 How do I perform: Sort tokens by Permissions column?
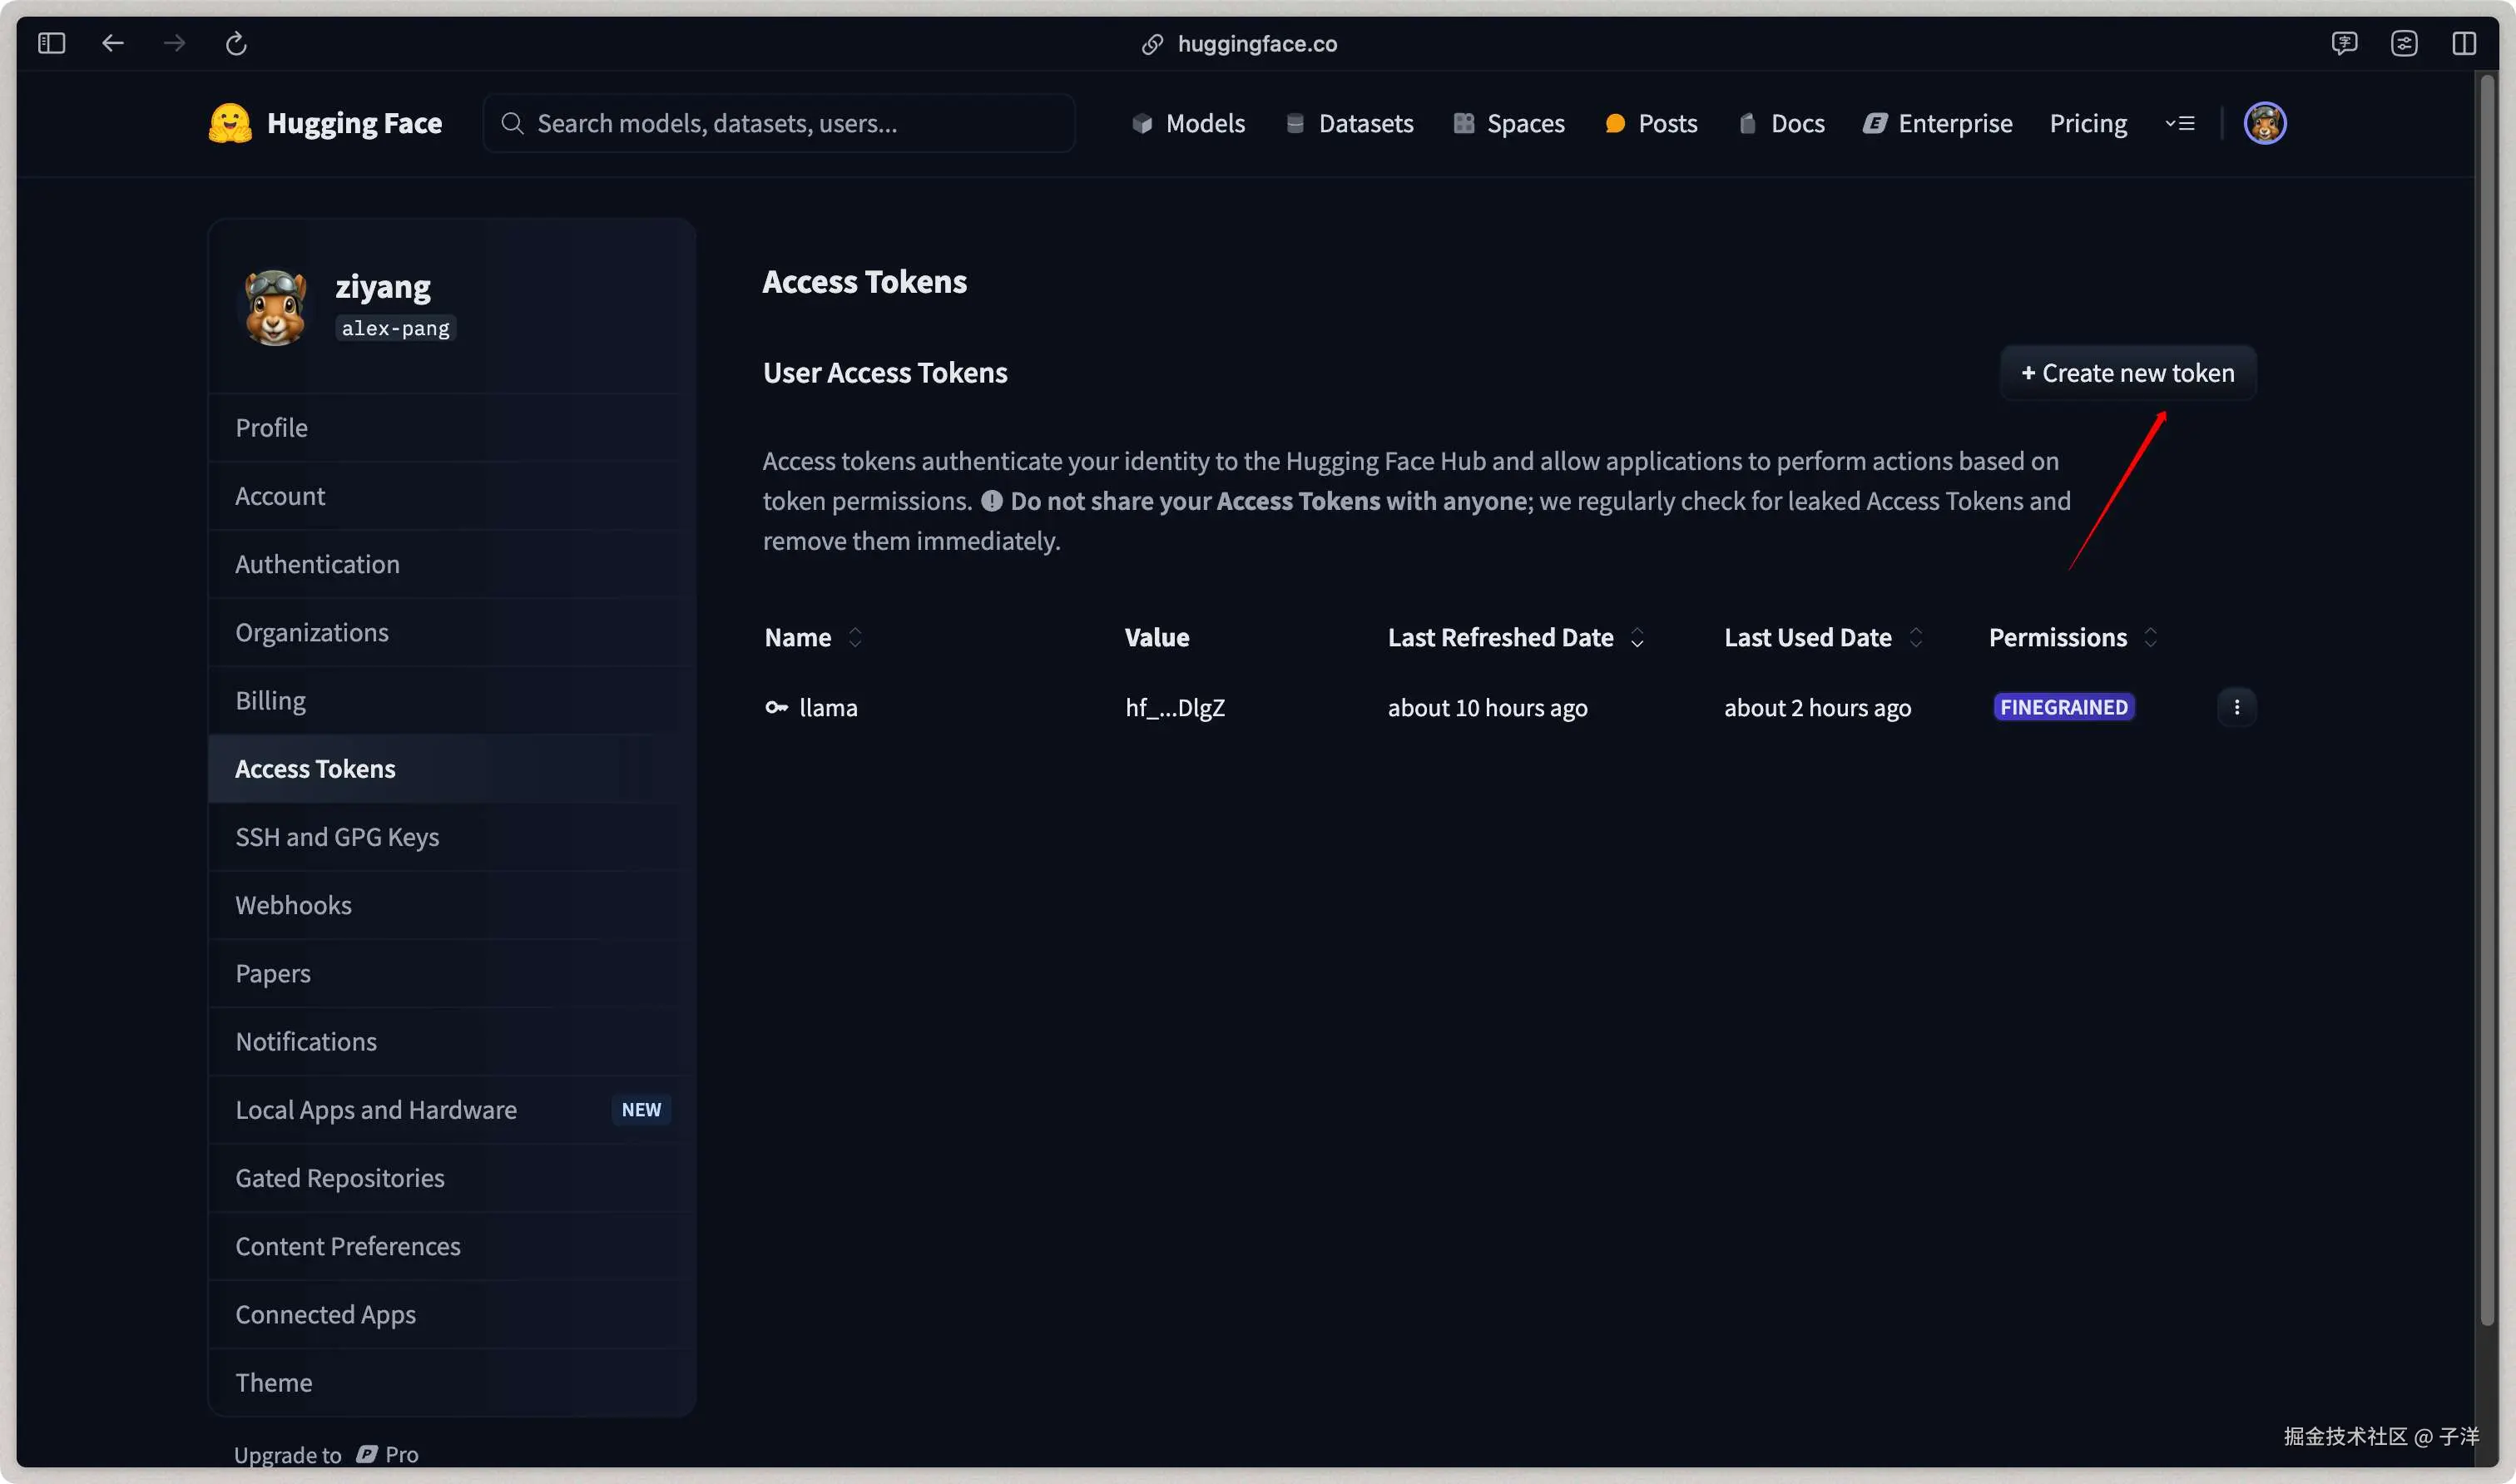pos(2150,637)
